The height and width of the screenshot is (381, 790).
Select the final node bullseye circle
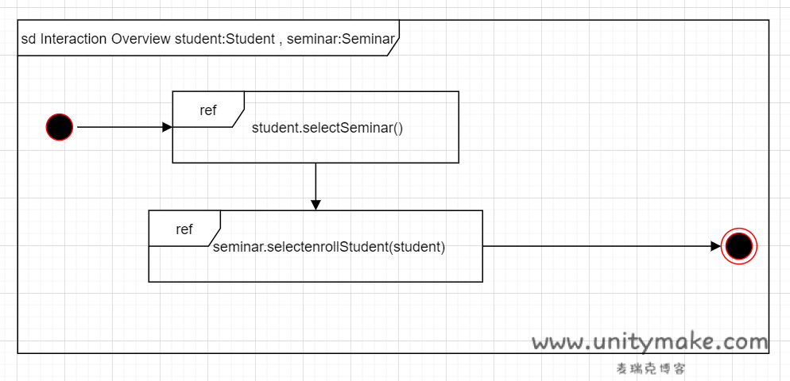(x=738, y=246)
